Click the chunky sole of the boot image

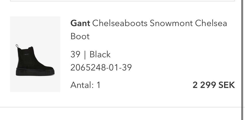coord(35,72)
